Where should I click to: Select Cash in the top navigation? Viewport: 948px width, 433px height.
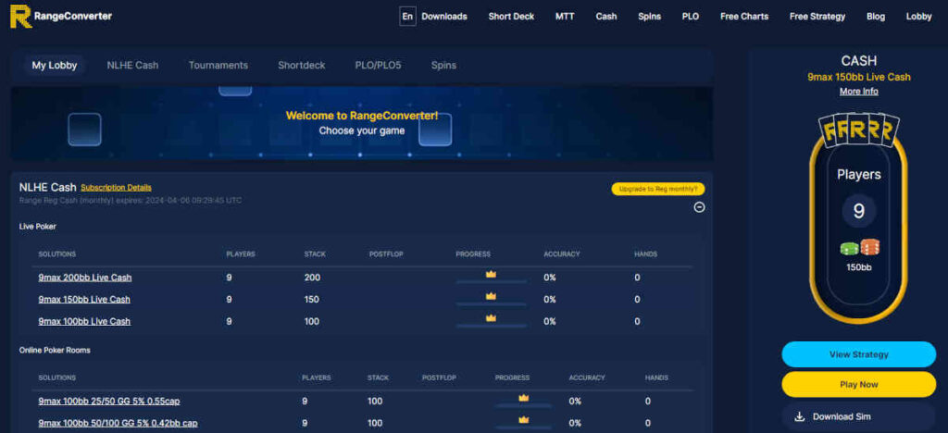click(606, 17)
